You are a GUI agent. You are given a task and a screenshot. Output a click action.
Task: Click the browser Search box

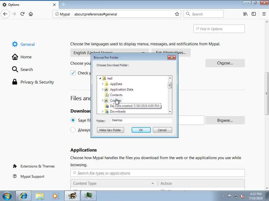point(204,14)
